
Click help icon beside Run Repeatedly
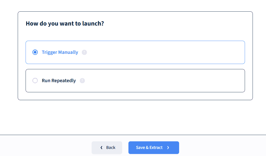pyautogui.click(x=82, y=81)
